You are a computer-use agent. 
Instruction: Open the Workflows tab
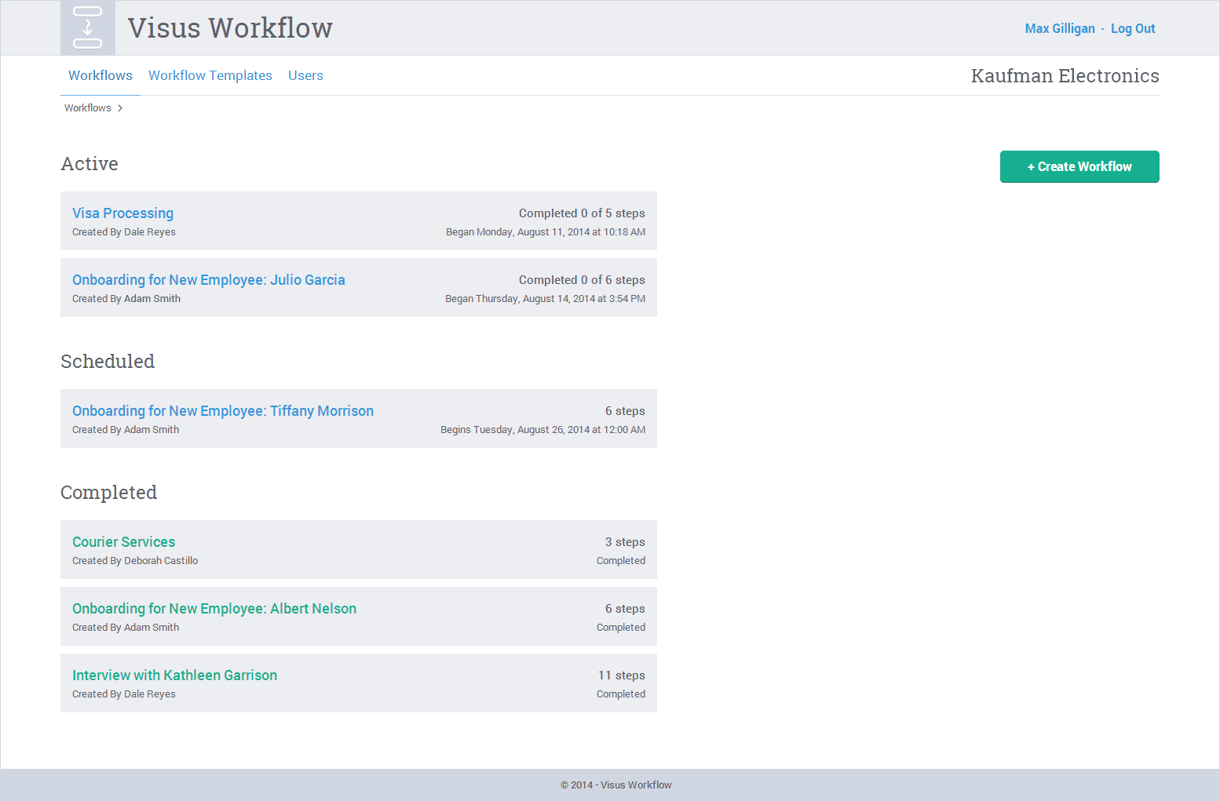[100, 75]
